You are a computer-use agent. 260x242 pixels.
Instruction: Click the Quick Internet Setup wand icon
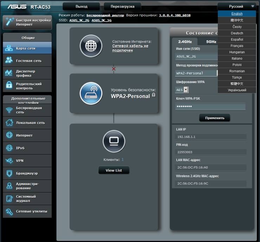tap(9, 22)
